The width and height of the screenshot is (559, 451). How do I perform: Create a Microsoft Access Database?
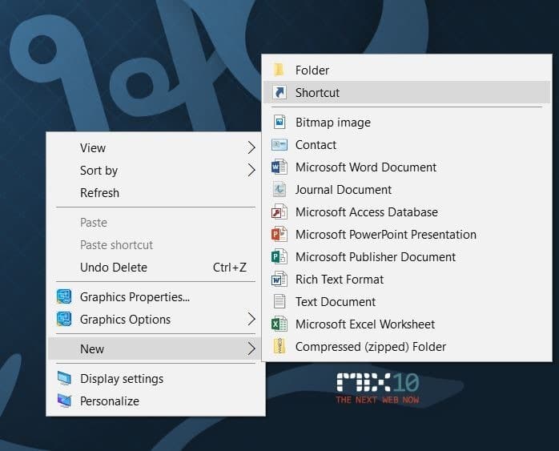[x=407, y=211]
